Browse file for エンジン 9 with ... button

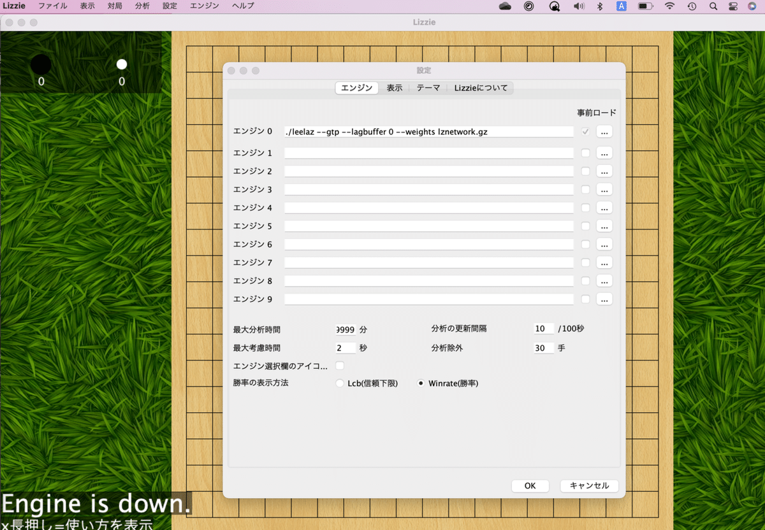click(x=604, y=299)
